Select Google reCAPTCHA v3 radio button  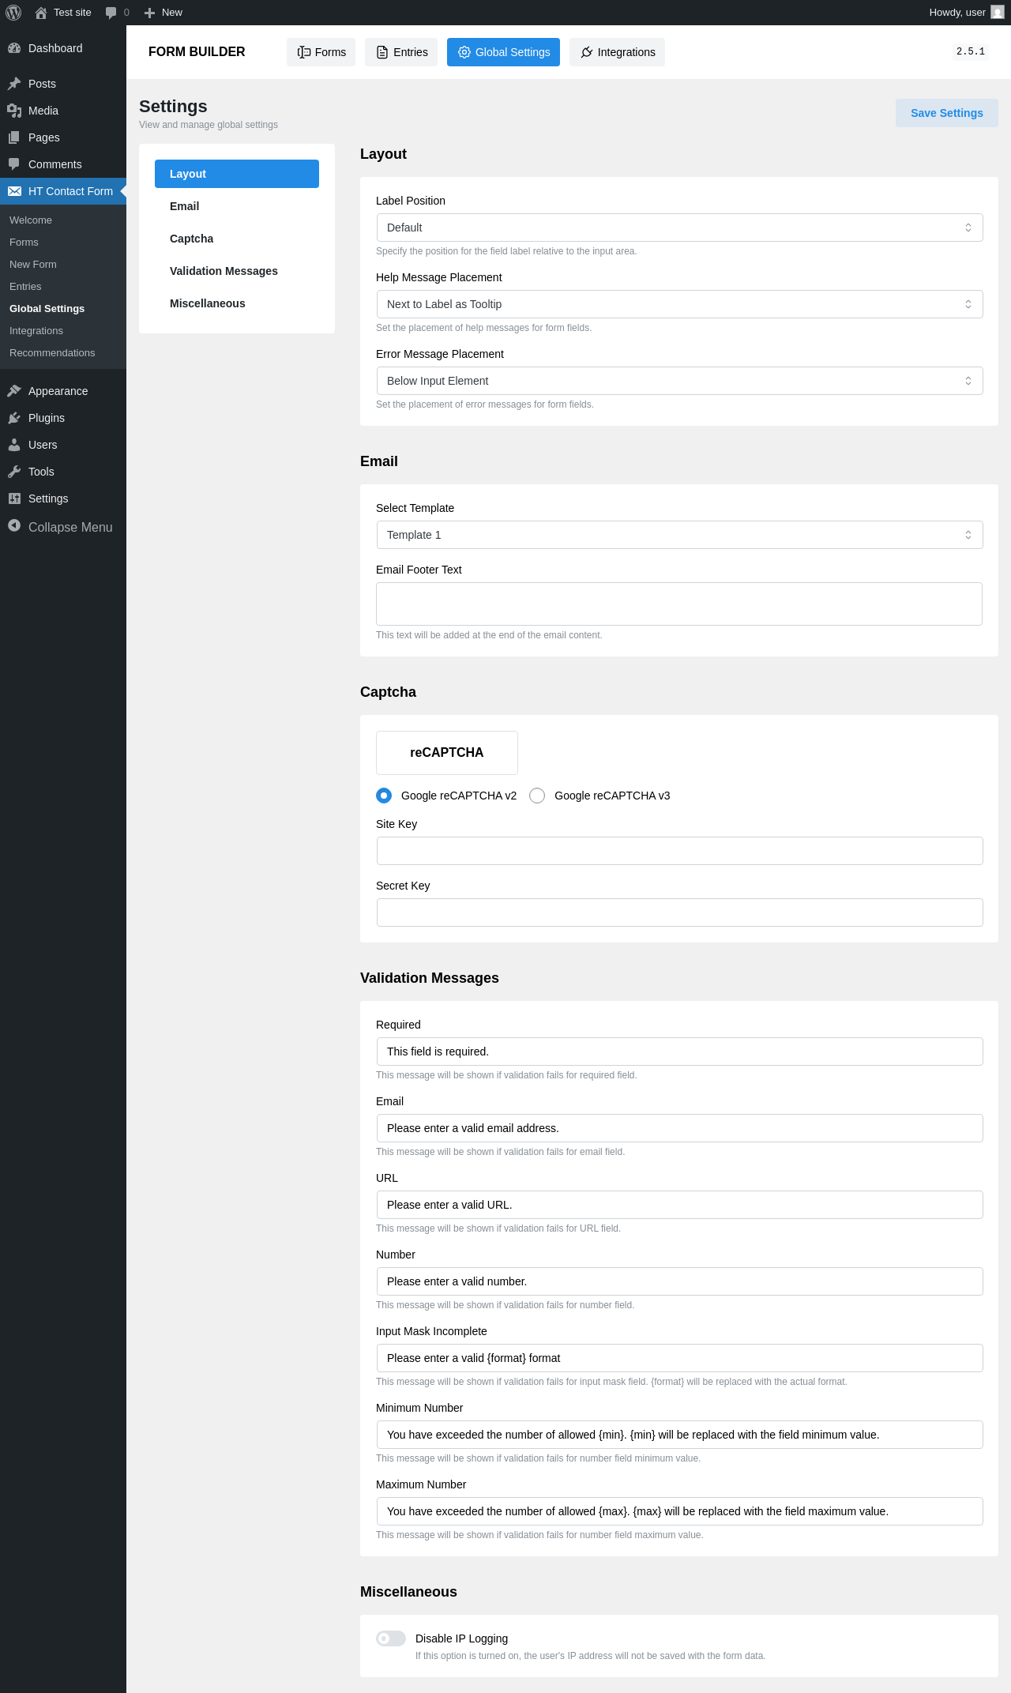[537, 796]
